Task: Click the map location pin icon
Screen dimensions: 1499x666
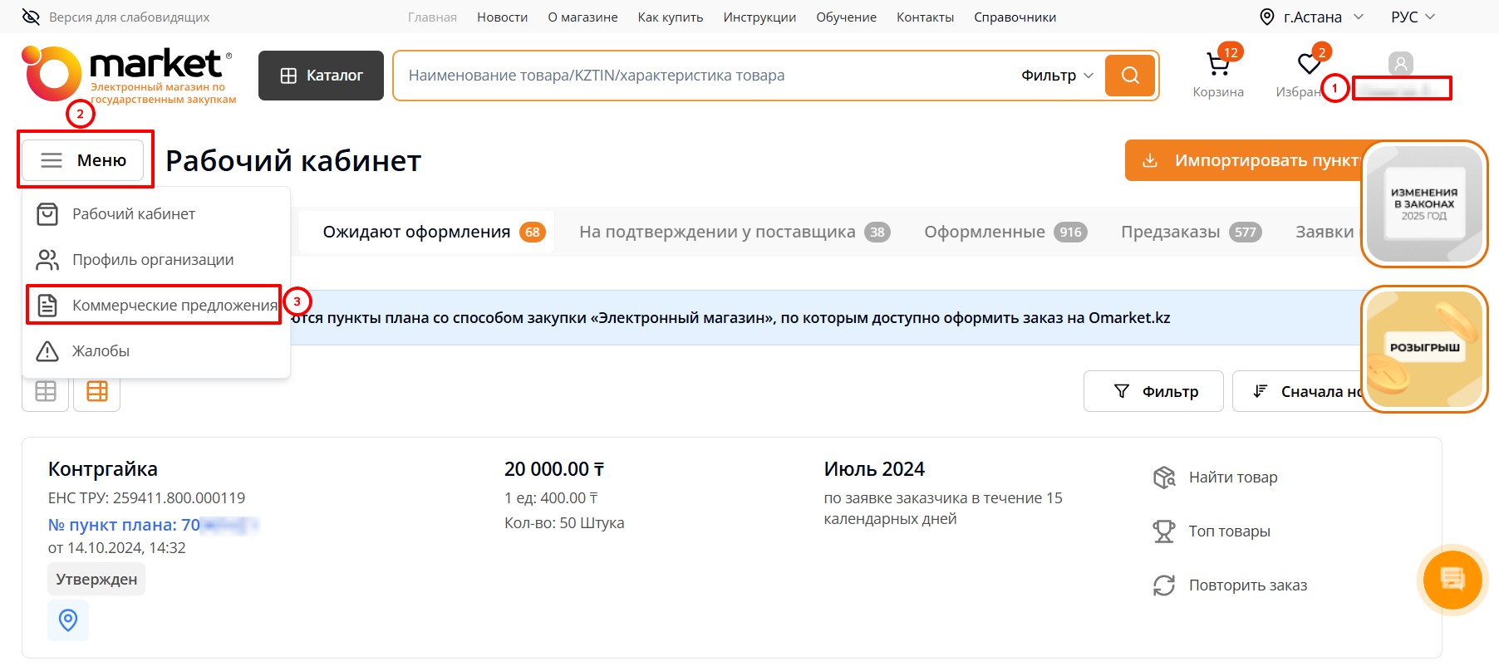Action: (68, 620)
